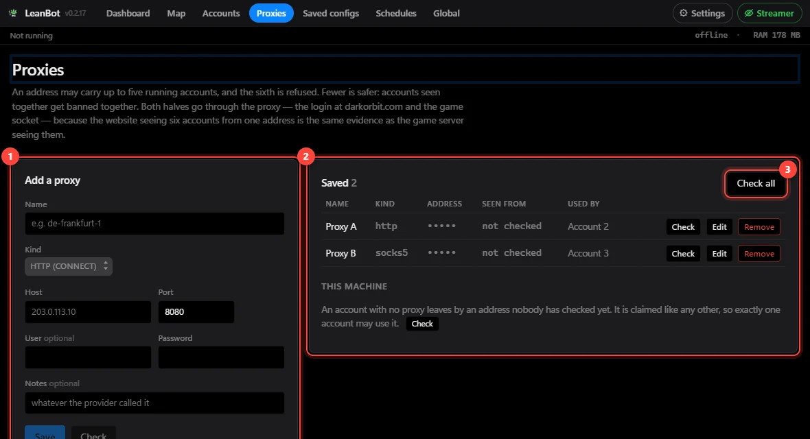Open the Dashboard tab

[128, 13]
